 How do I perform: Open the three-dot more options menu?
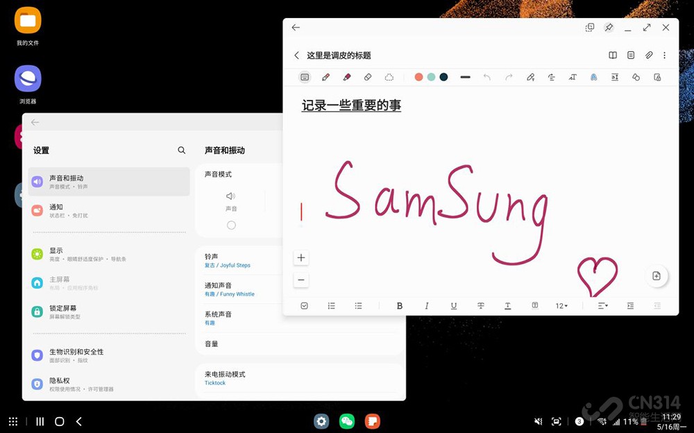tap(664, 56)
